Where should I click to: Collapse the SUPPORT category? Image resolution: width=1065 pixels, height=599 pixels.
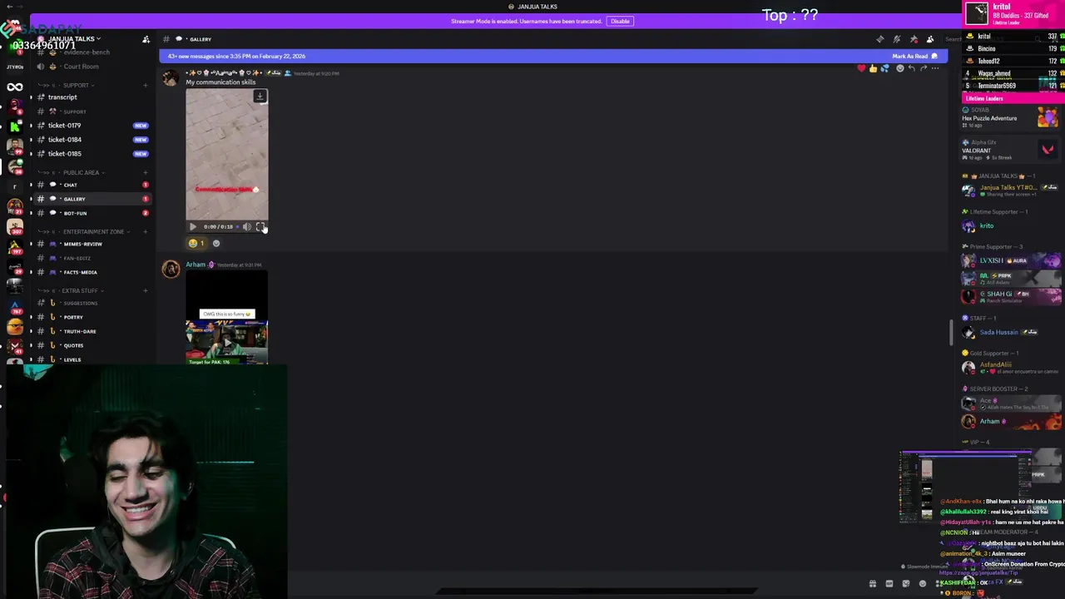pos(76,85)
